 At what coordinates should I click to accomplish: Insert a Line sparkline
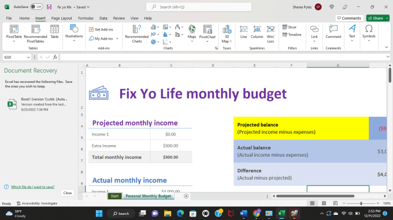pos(243,32)
